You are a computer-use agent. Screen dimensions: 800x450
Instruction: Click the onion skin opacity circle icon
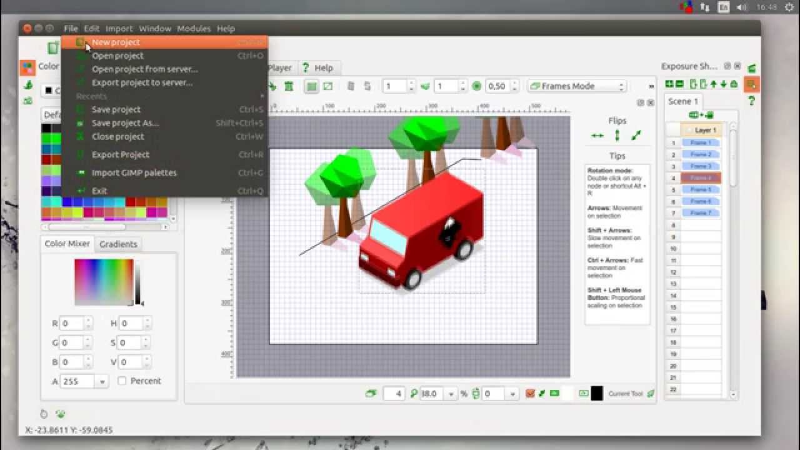point(477,86)
